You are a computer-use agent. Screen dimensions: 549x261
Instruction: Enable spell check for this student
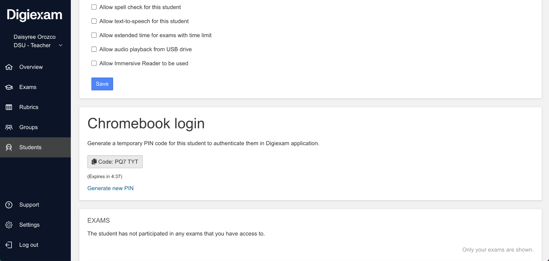pos(94,7)
